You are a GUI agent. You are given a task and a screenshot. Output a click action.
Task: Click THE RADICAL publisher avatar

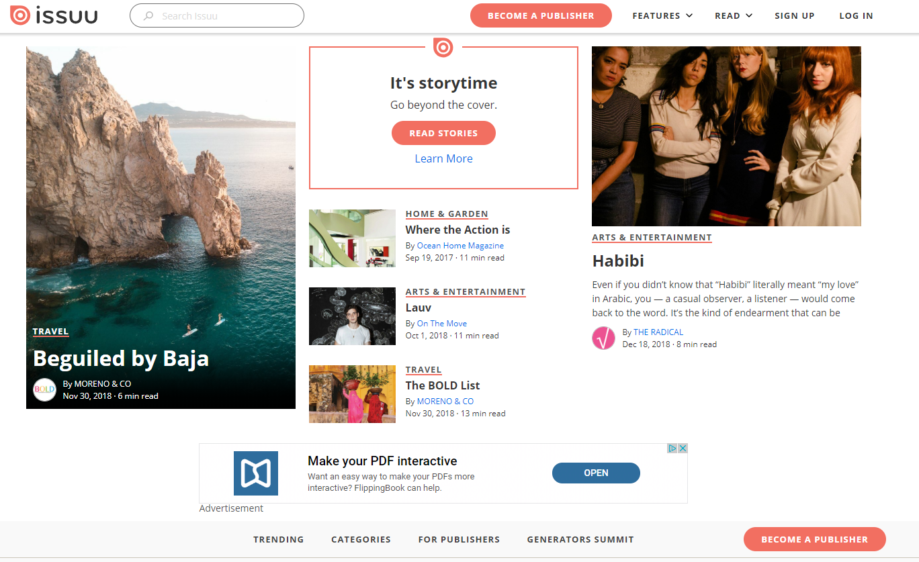click(x=603, y=338)
